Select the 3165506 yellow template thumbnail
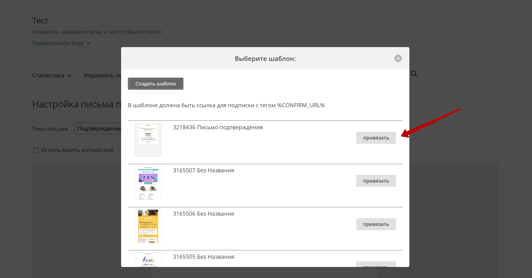The height and width of the screenshot is (278, 532). (148, 226)
